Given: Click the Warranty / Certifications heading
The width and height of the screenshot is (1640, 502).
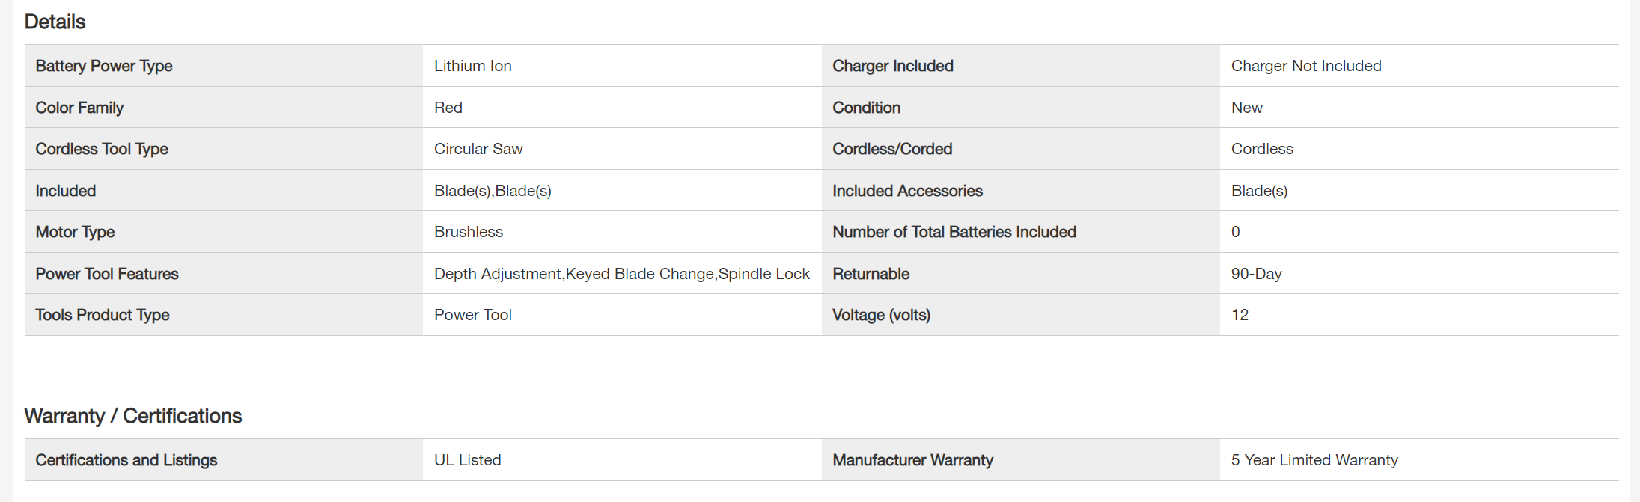Looking at the screenshot, I should [132, 416].
